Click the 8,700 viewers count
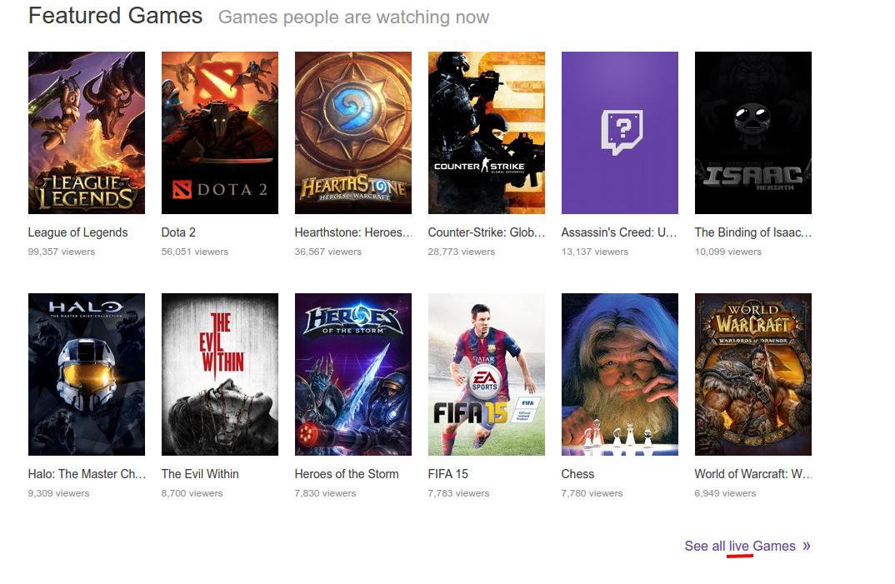895x584 pixels. point(192,493)
